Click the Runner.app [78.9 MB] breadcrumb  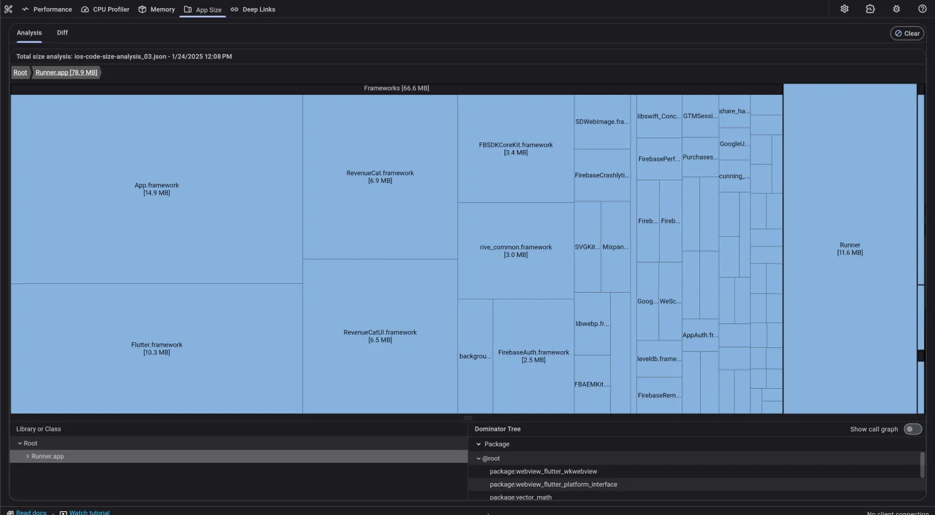coord(66,72)
